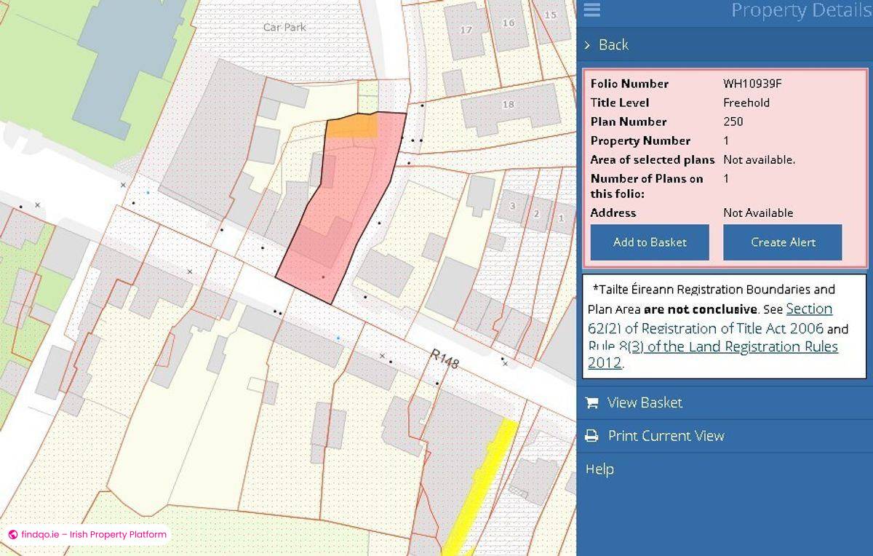873x556 pixels.
Task: Click the shopping cart icon
Action: coord(592,402)
